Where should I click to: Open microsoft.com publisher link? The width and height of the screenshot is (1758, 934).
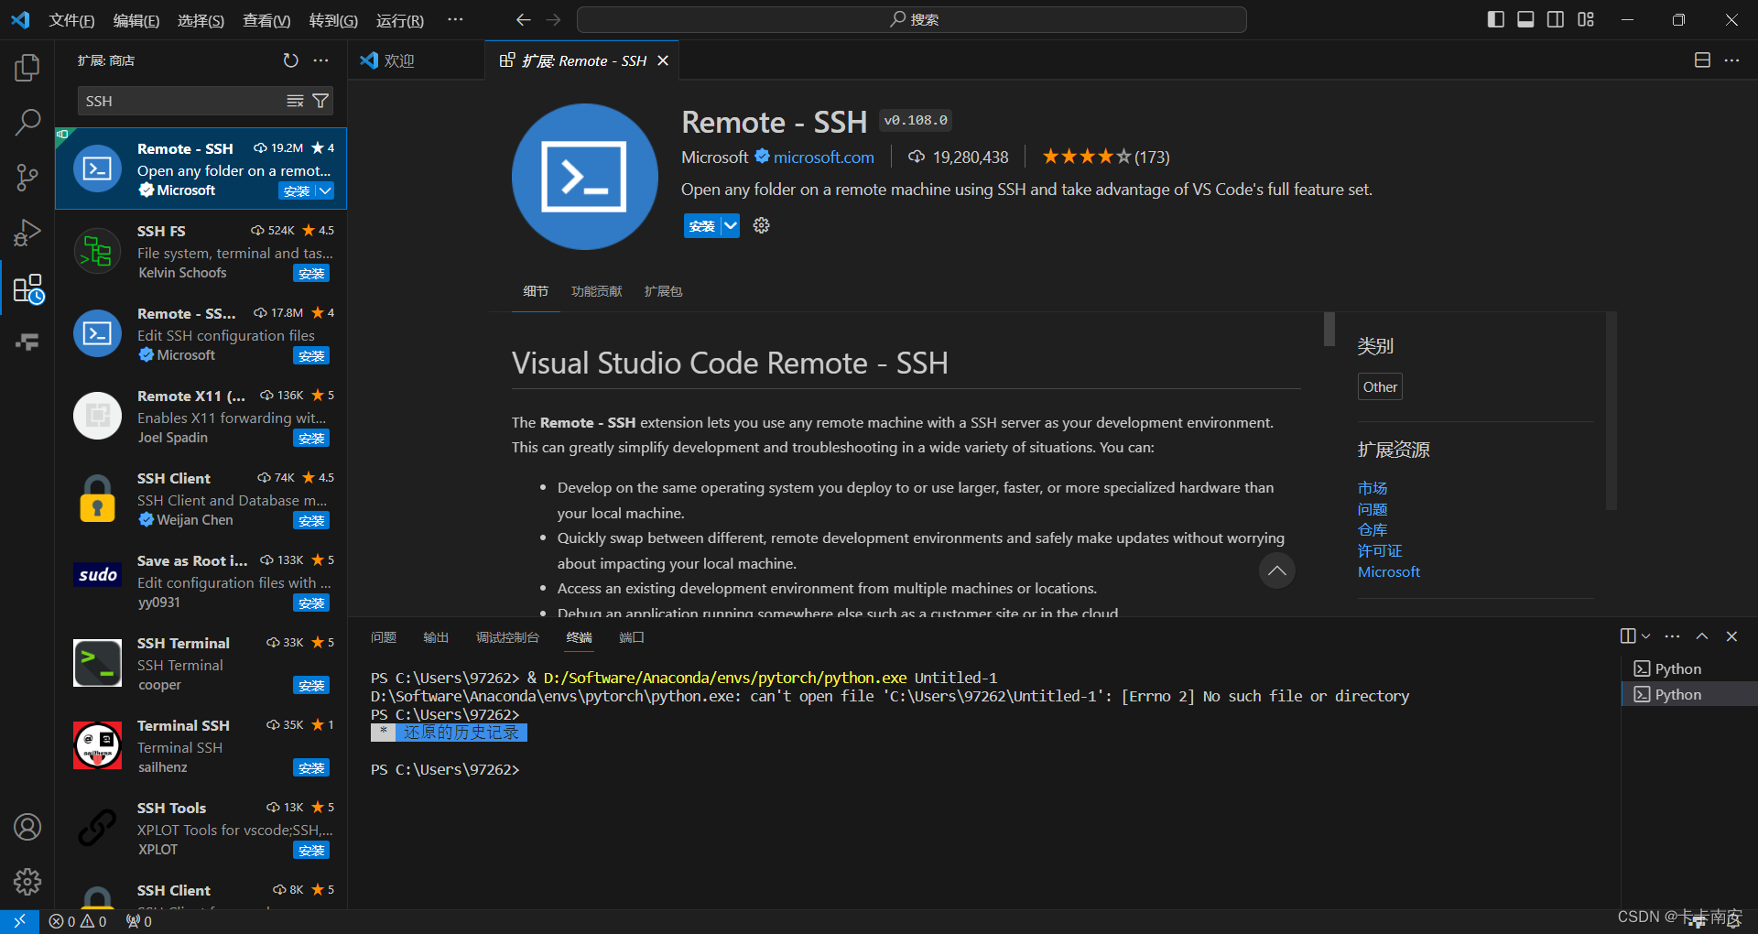(824, 157)
